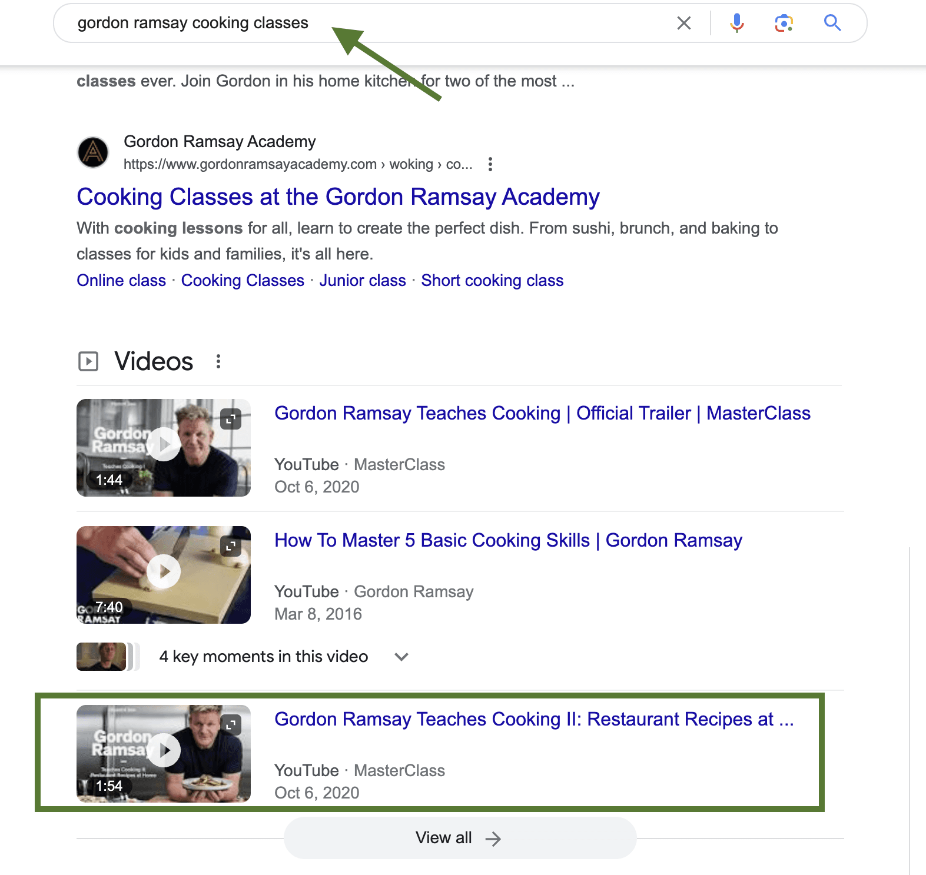
Task: Open the three-dot menu next to Videos heading
Action: point(218,361)
